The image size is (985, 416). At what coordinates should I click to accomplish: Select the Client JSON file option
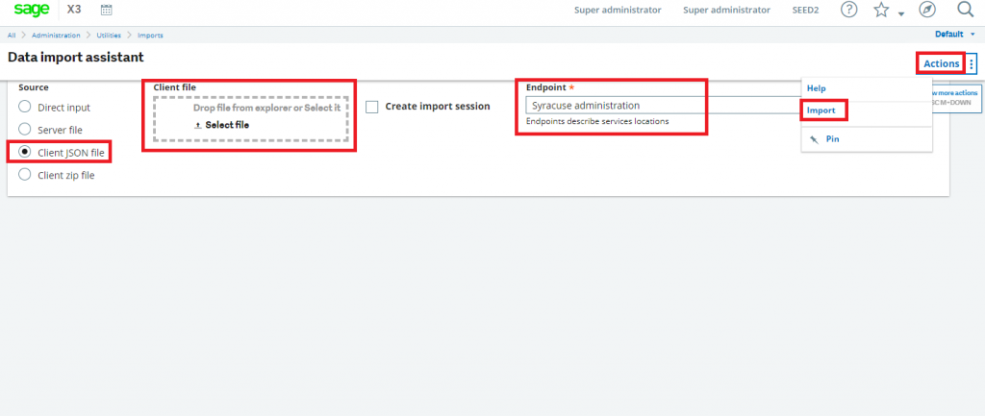click(24, 151)
